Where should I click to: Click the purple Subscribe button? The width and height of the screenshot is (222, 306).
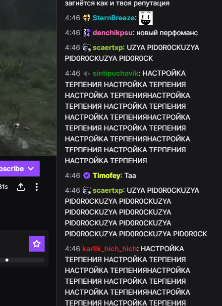(x=20, y=169)
